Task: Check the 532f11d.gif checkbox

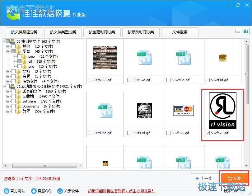Action: pos(129,133)
